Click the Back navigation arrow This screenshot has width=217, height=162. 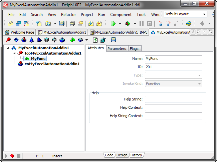point(202,24)
